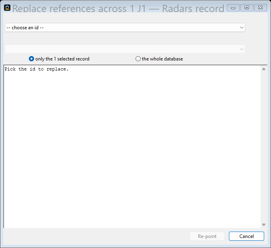Viewport: 271px width, 248px height.
Task: Open the '-- choose an id --' dropdown
Action: (x=125, y=28)
